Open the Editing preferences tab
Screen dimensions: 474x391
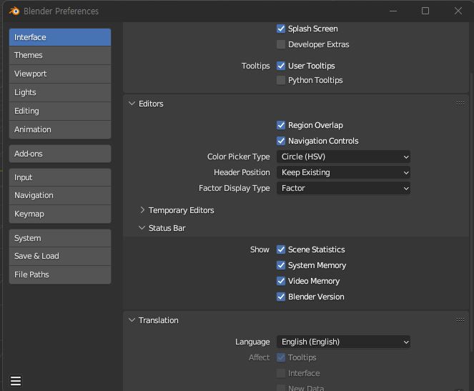60,111
